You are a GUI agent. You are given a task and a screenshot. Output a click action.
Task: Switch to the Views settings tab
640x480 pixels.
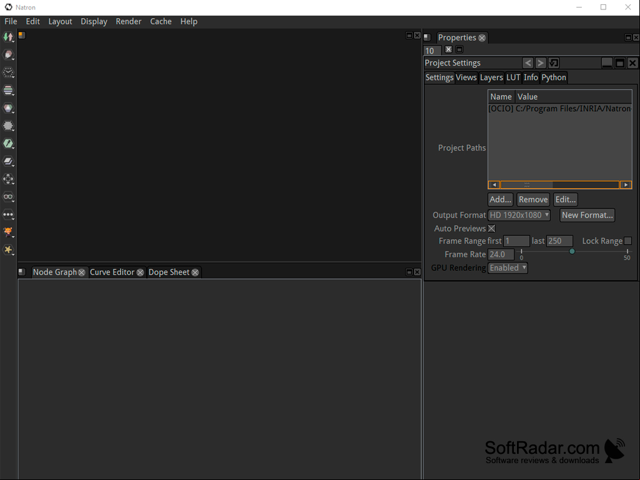click(x=466, y=77)
